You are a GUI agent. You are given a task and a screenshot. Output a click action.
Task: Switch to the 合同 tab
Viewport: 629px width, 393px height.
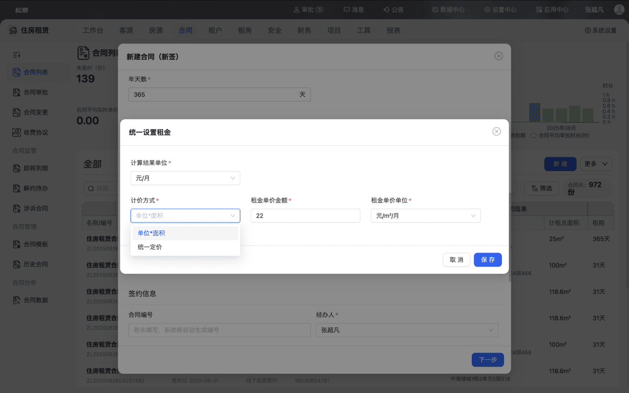[x=185, y=30]
